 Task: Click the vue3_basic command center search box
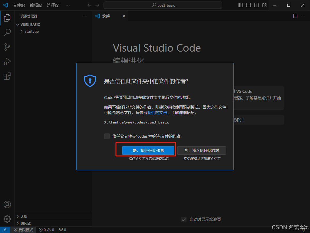tap(163, 5)
